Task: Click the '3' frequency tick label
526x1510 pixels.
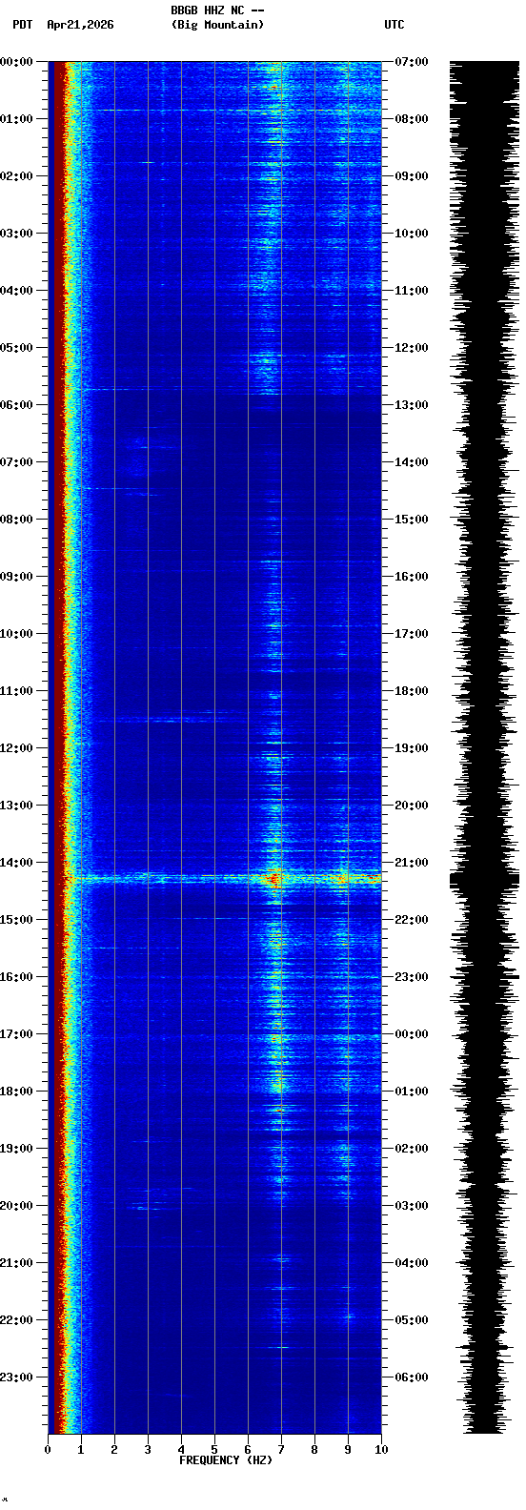Action: pos(148,1450)
